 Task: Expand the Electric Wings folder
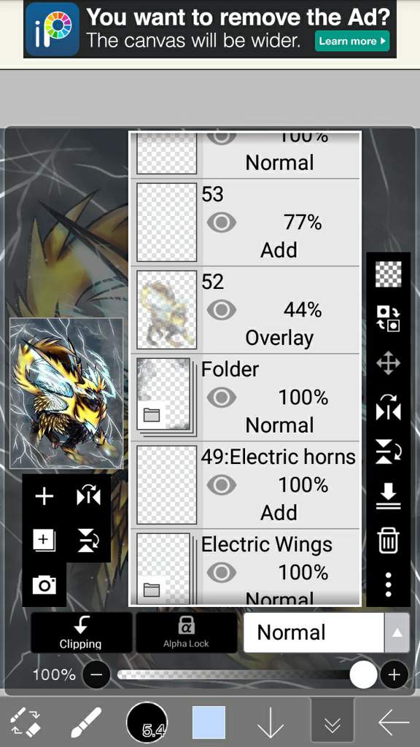[152, 591]
